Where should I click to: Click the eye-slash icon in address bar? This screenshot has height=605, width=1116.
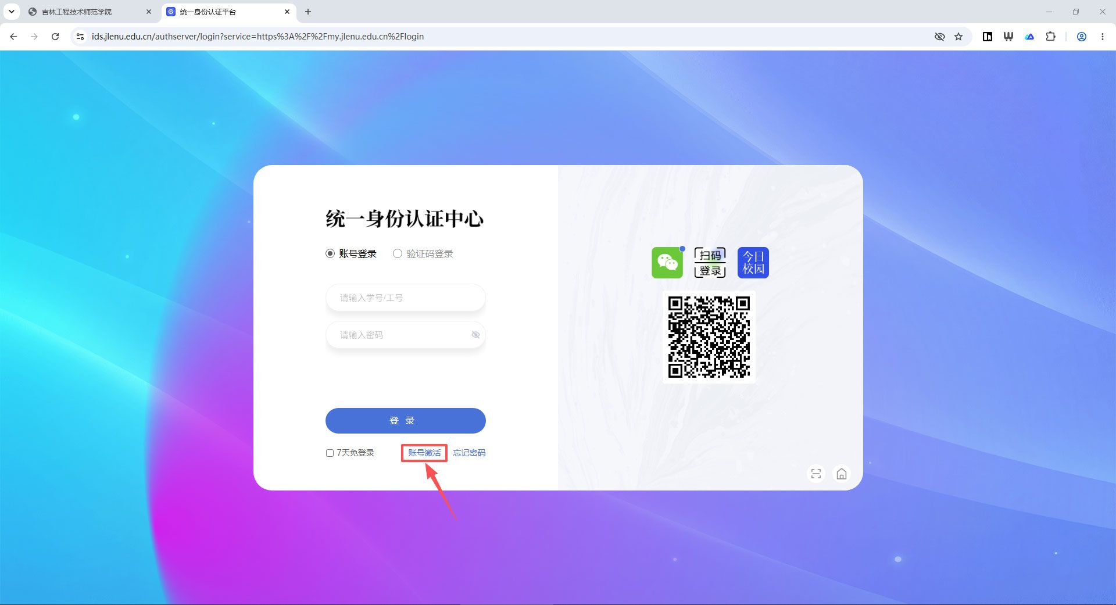[x=939, y=37]
